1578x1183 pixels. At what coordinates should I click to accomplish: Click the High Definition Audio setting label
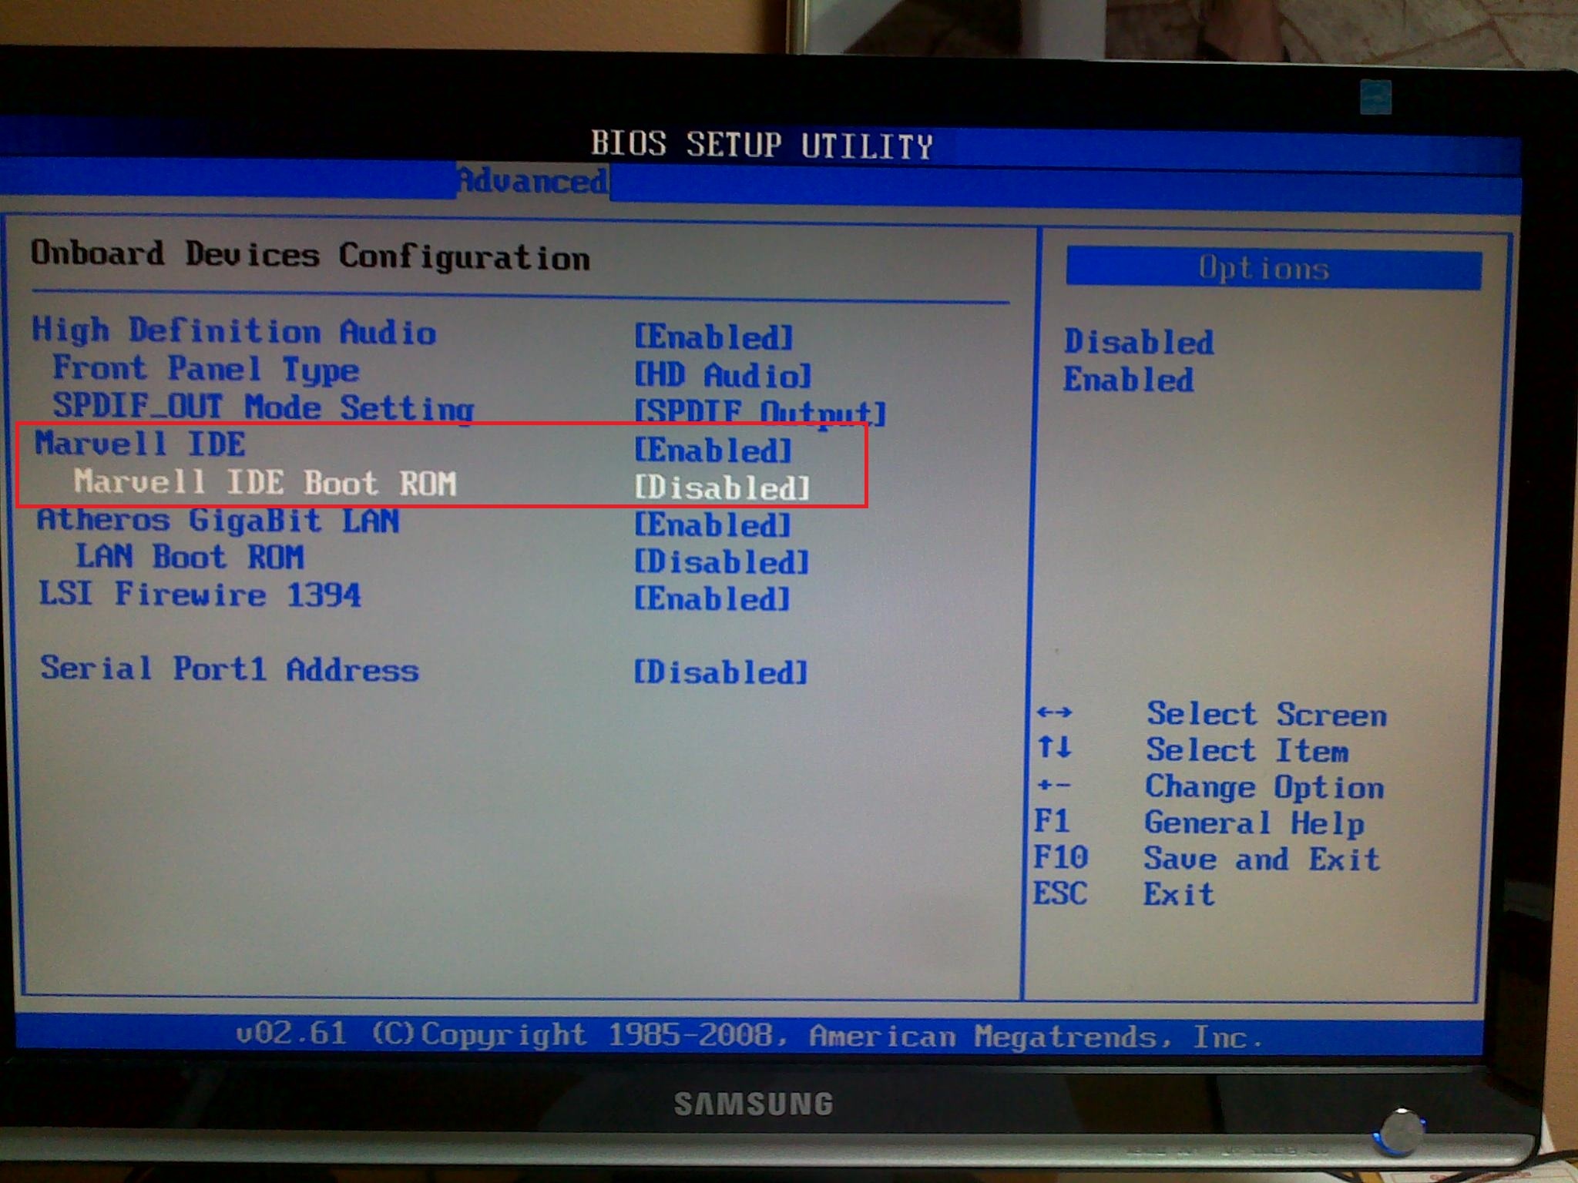point(234,331)
